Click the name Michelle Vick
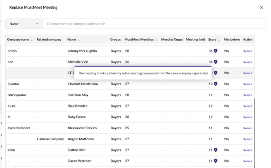Viewport: 271px width, 168px height. click(x=78, y=62)
